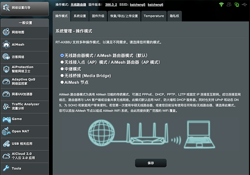Click the AiCloud 2.0 cloud icon
Screen dimensions: 250x175
coord(6,156)
